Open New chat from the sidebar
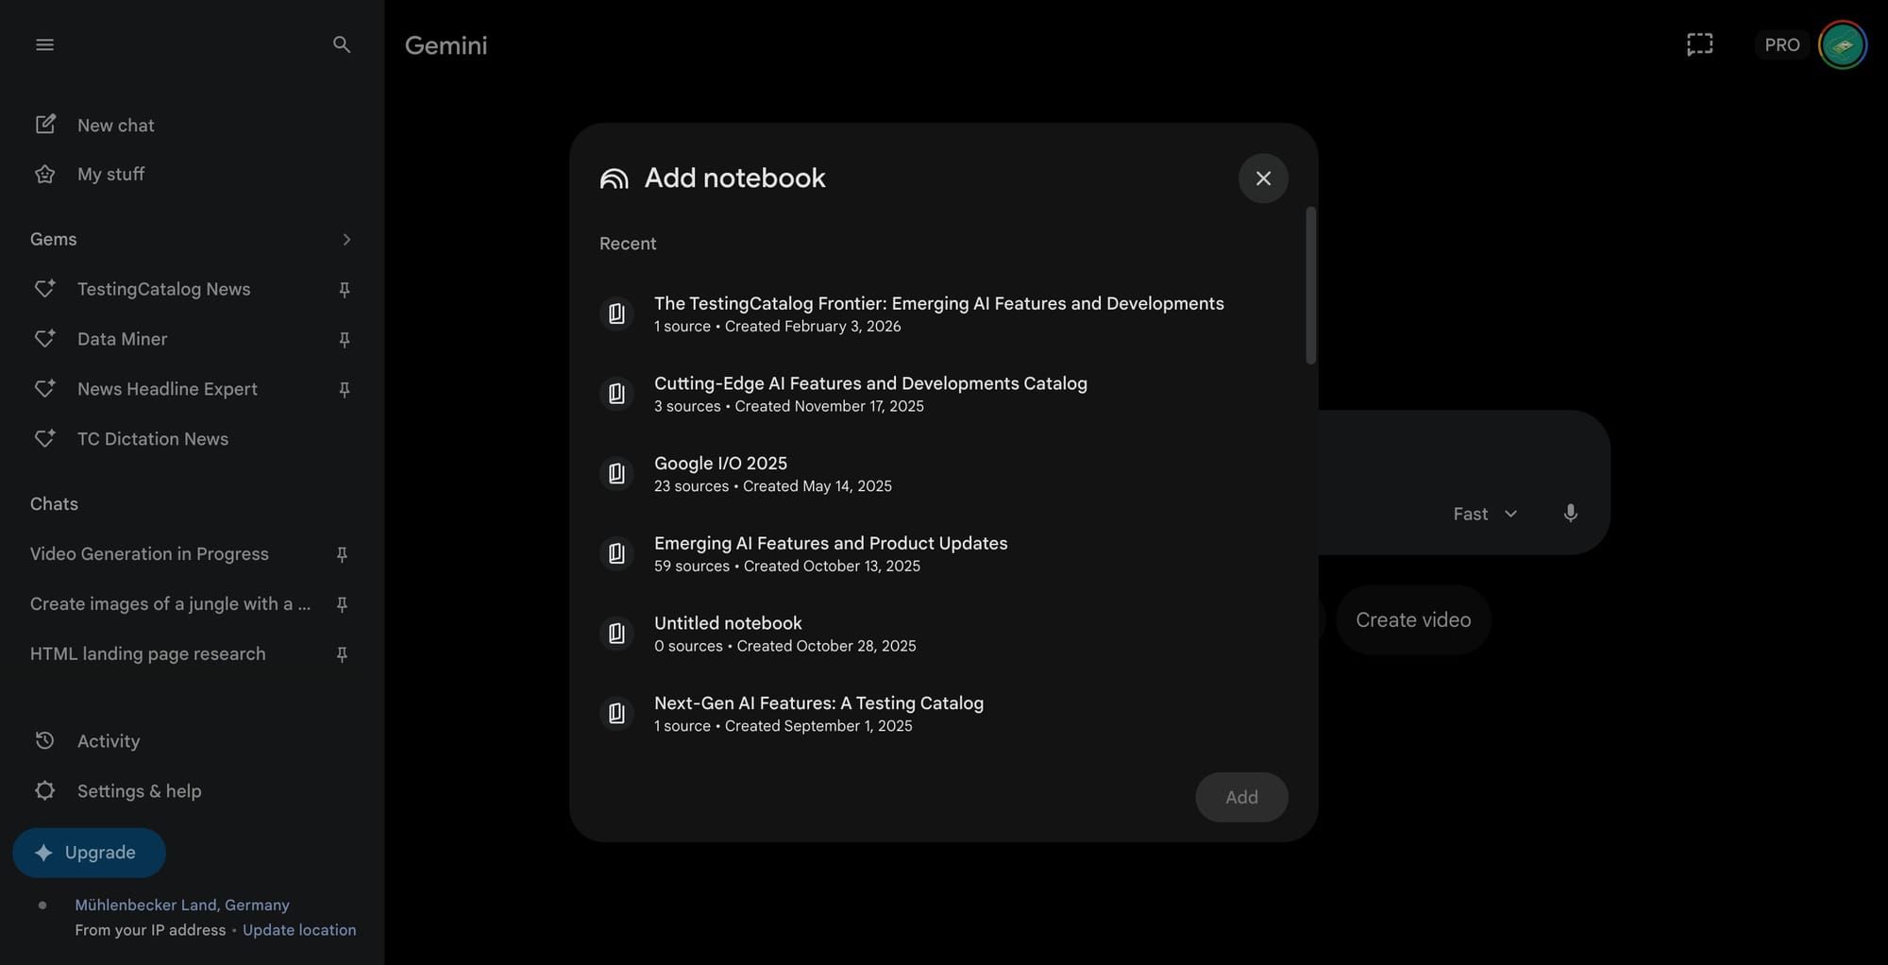1888x965 pixels. point(192,125)
